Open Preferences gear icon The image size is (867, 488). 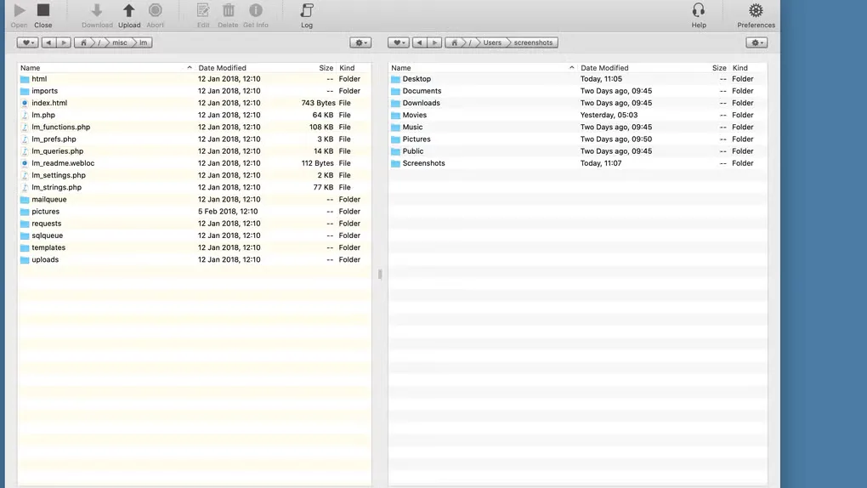pos(756,10)
